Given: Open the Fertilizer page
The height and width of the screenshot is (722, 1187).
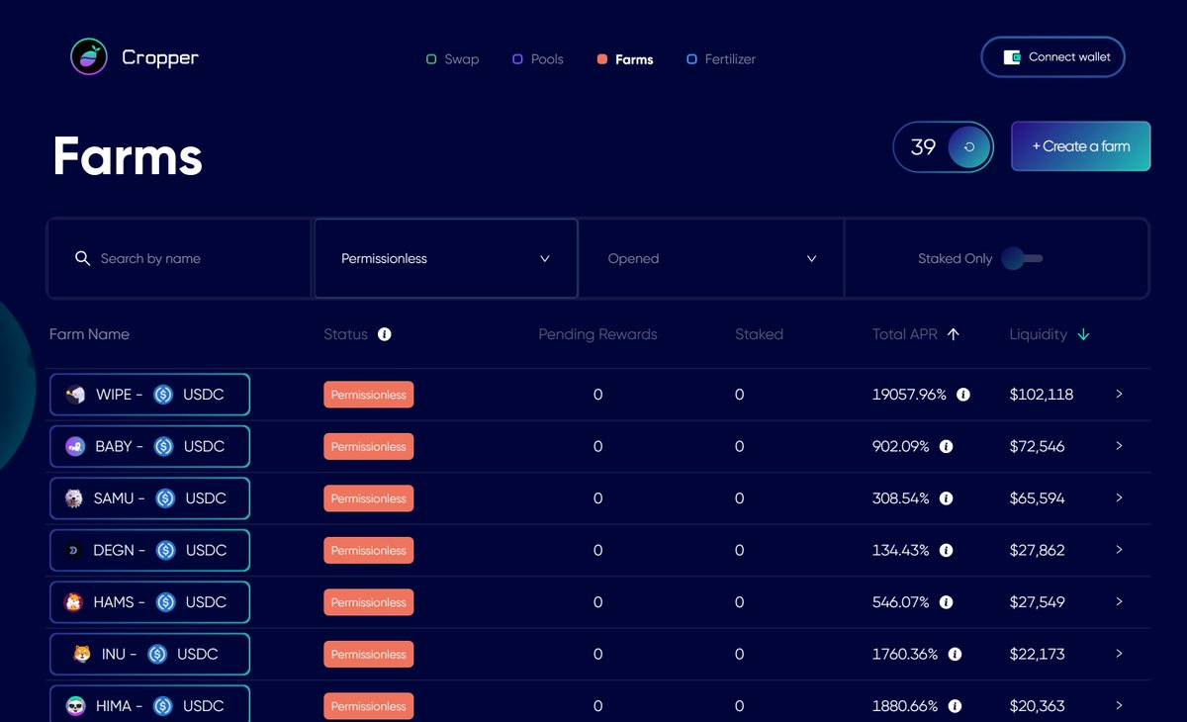Looking at the screenshot, I should coord(721,59).
